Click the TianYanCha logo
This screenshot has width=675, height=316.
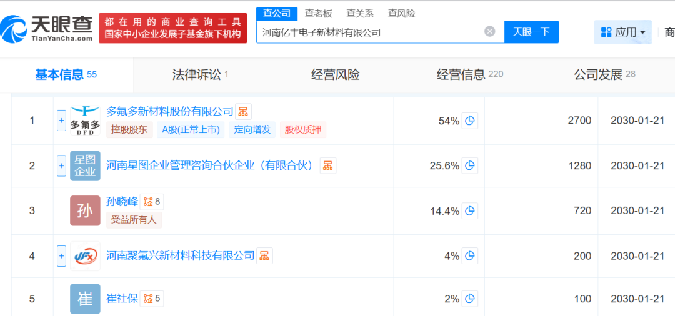coord(47,28)
